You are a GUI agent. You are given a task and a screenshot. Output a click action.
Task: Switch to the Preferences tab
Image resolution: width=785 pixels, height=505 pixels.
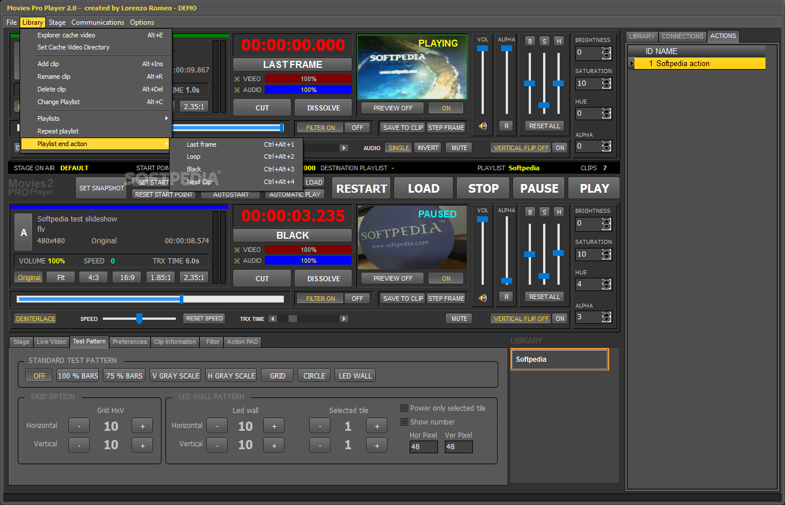[x=130, y=342]
